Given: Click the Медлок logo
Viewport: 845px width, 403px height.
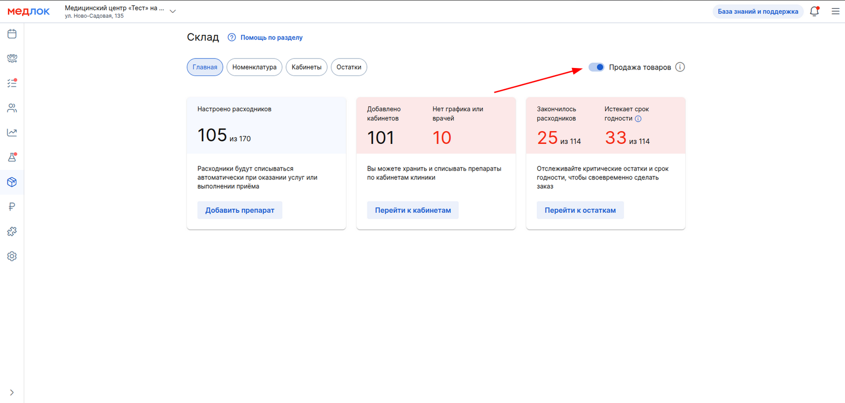Looking at the screenshot, I should [x=29, y=11].
